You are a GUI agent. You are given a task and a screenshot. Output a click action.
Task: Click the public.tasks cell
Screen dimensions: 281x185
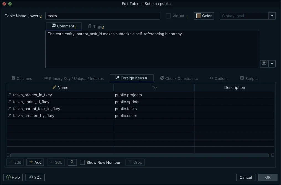click(154, 109)
